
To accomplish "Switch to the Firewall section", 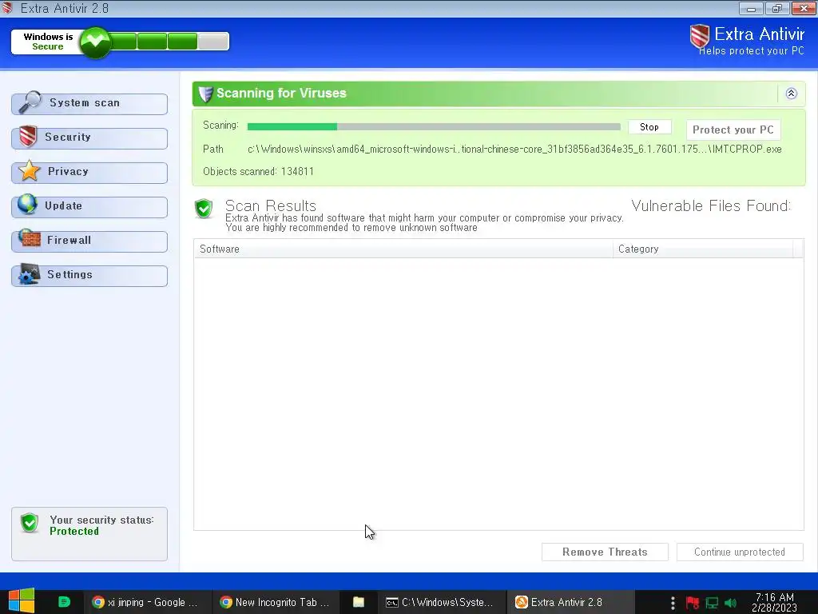I will point(89,241).
